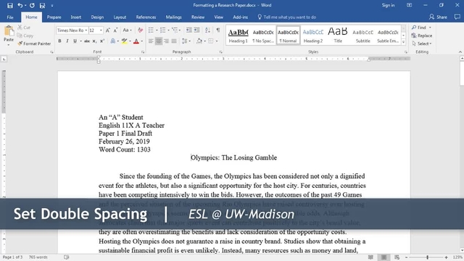Open Line and Paragraph Spacing menu
The image size is (464, 261).
pyautogui.click(x=186, y=41)
